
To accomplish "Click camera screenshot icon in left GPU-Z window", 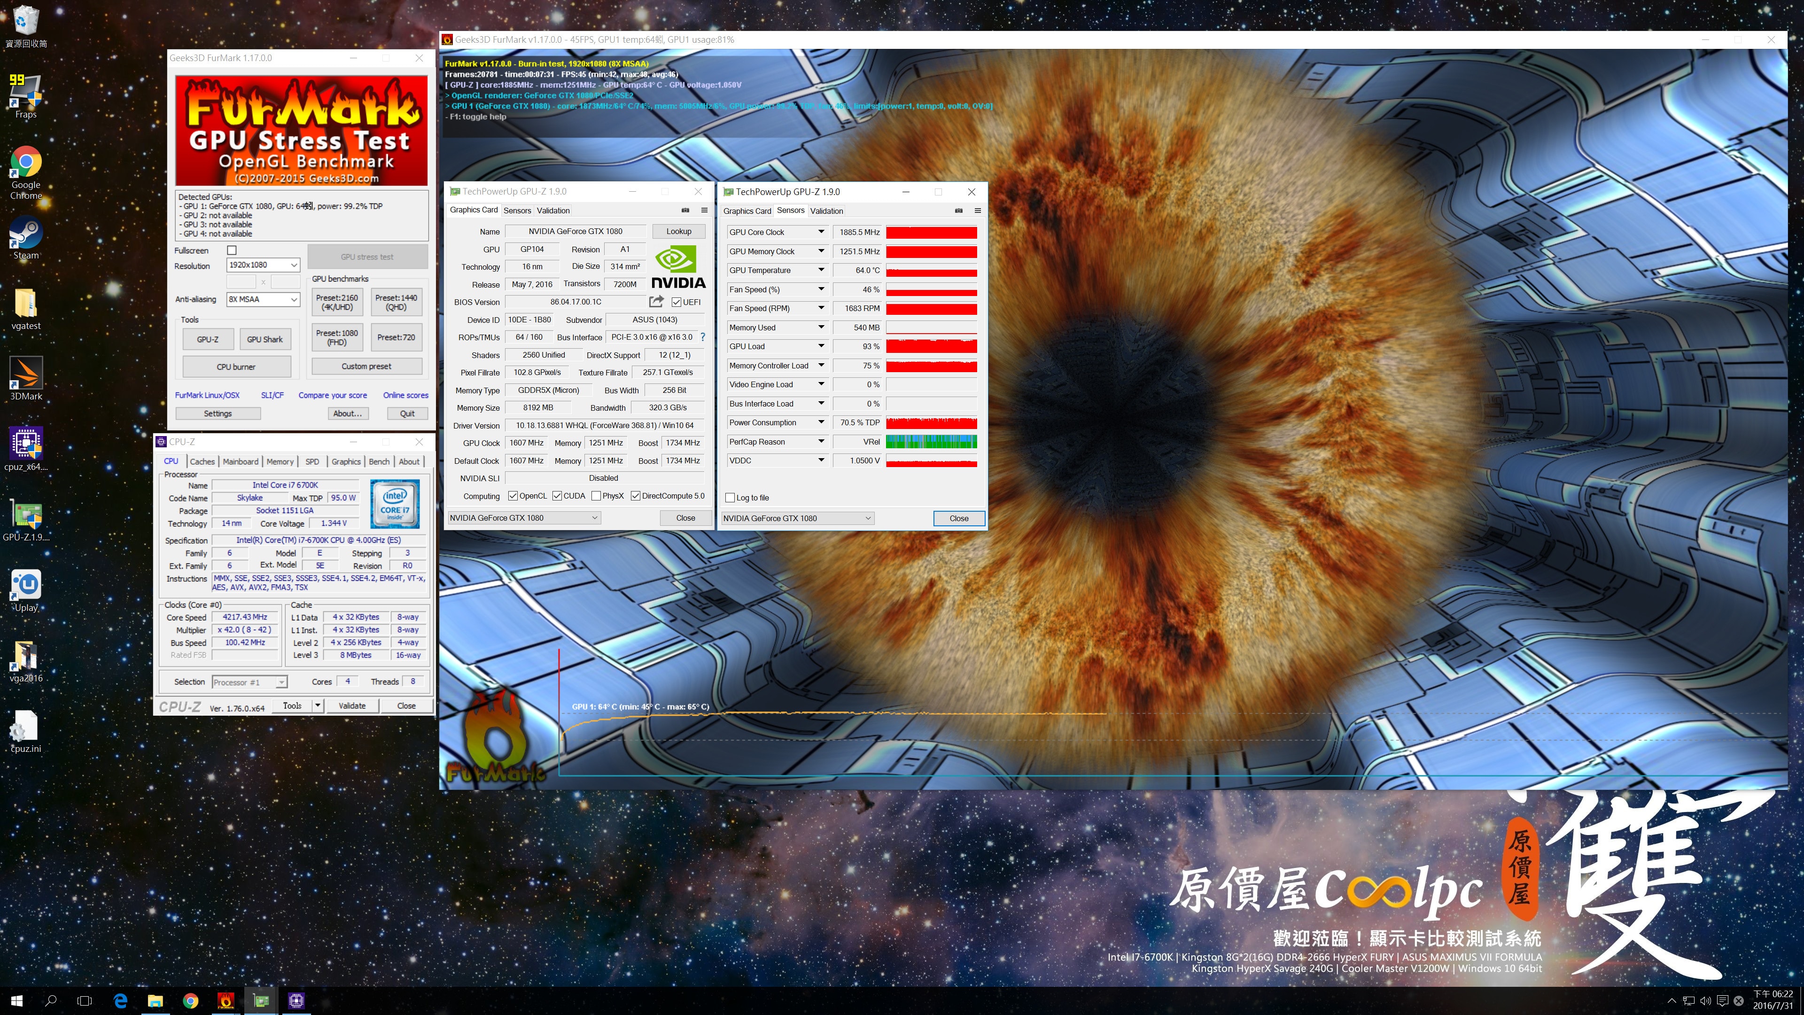I will (685, 210).
